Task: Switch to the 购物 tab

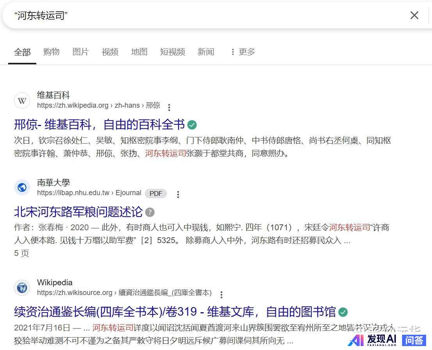Action: 51,52
